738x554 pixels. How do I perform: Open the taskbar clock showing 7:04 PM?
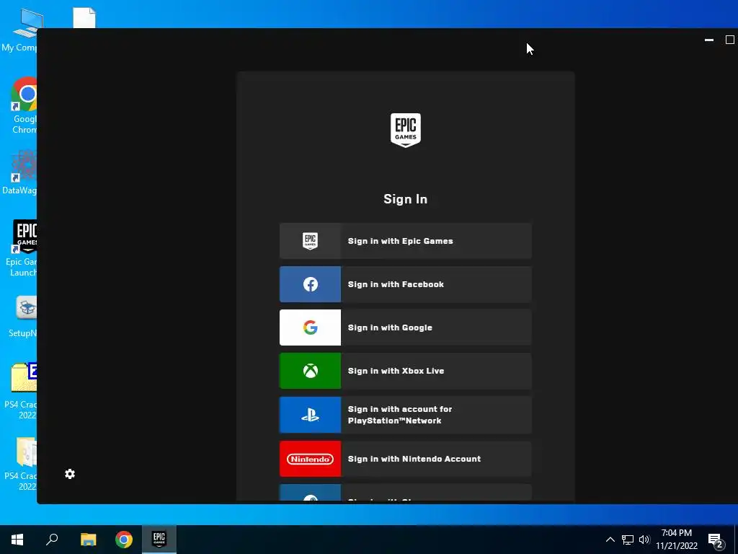point(676,540)
